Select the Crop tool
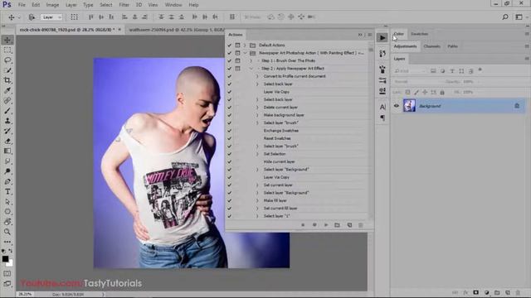 [7, 80]
